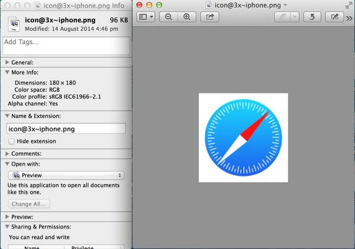Collapse the Open with section
The height and width of the screenshot is (249, 355).
point(7,164)
